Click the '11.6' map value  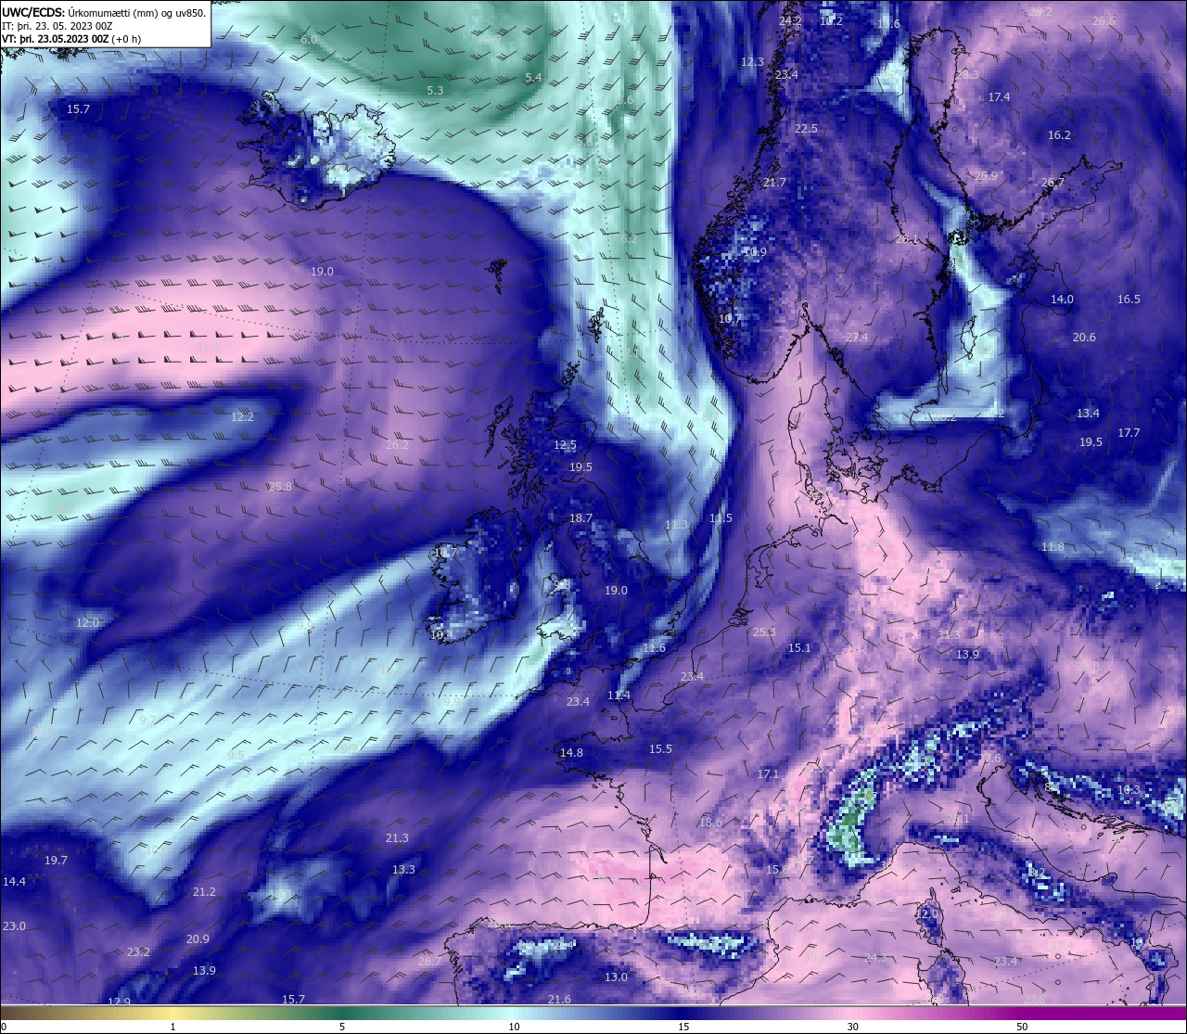point(654,648)
